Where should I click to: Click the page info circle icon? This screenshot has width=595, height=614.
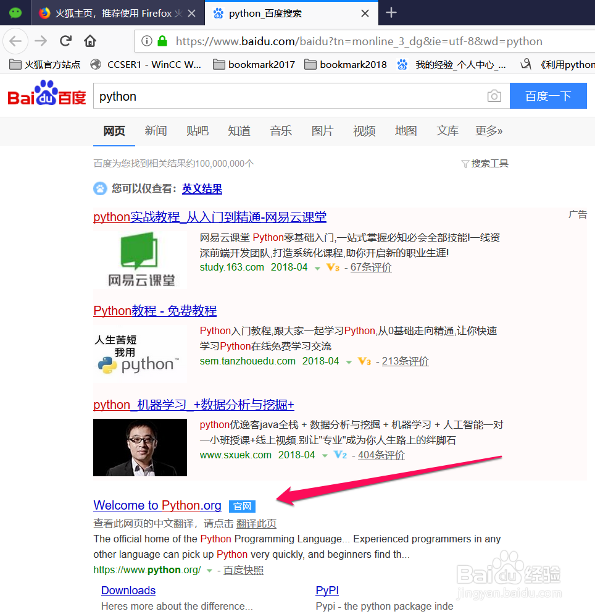point(146,41)
